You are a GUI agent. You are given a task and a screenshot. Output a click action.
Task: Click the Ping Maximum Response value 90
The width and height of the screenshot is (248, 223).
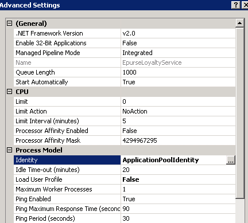(x=178, y=209)
